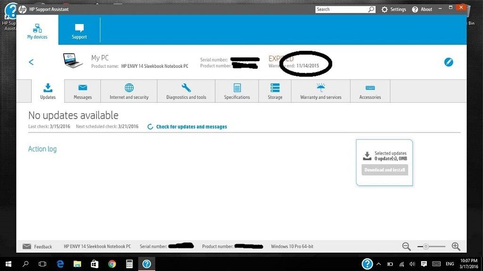Open taskbar search magnifier
This screenshot has height=271, width=483.
pyautogui.click(x=25, y=264)
